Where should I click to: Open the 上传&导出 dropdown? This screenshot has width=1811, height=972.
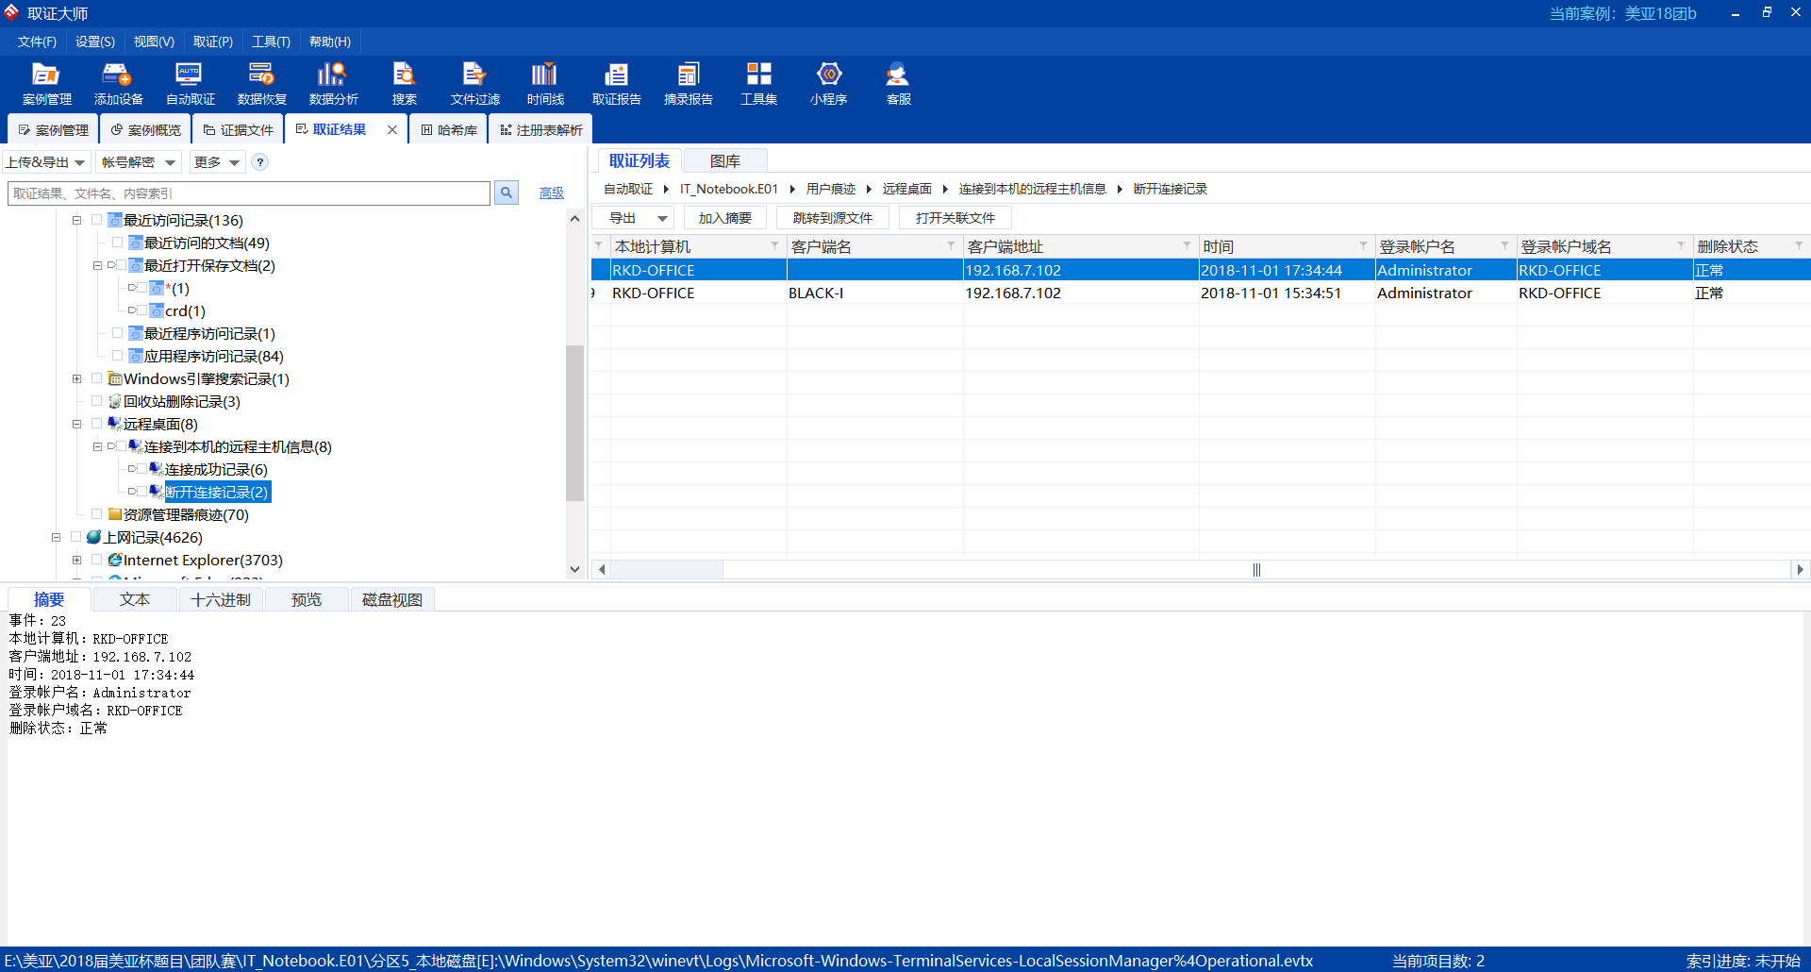pyautogui.click(x=46, y=162)
